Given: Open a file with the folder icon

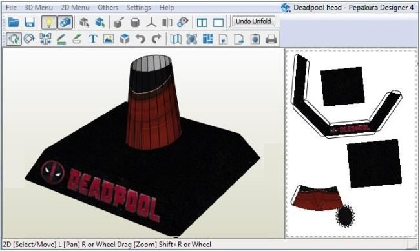Looking at the screenshot, I should [x=14, y=22].
